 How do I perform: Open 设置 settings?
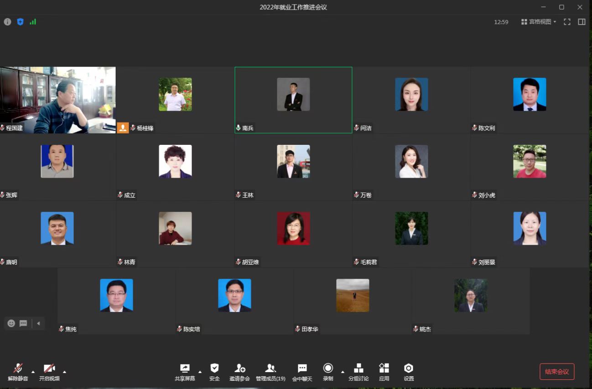(409, 369)
